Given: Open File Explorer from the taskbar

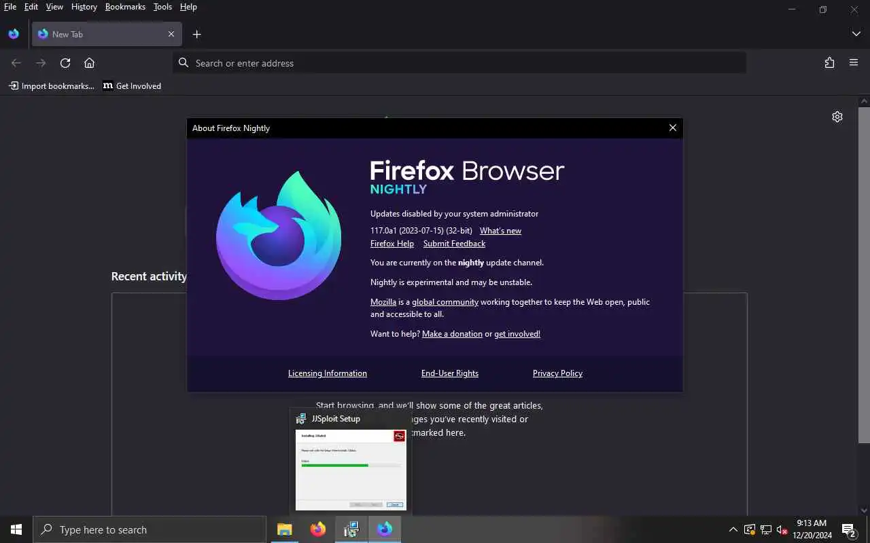Looking at the screenshot, I should coord(284,529).
